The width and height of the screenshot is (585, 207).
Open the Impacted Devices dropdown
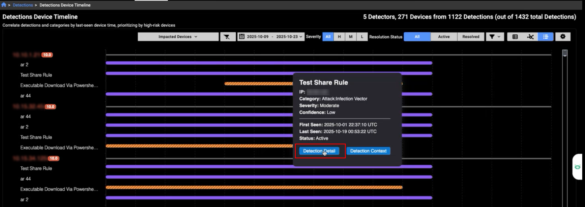tap(178, 37)
